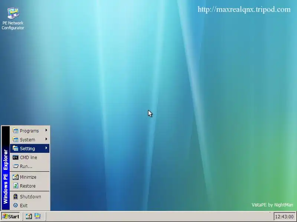Select Minimize in the start menu
The image size is (297, 222).
click(x=30, y=177)
